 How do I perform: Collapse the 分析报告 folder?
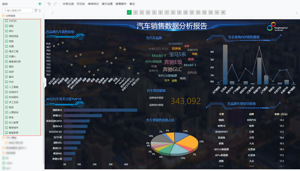[x=3, y=16]
